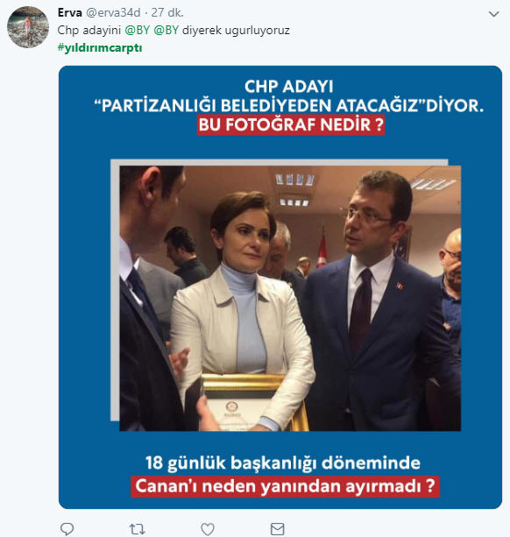Follow the first @BY mention
The height and width of the screenshot is (537, 510).
click(x=138, y=30)
